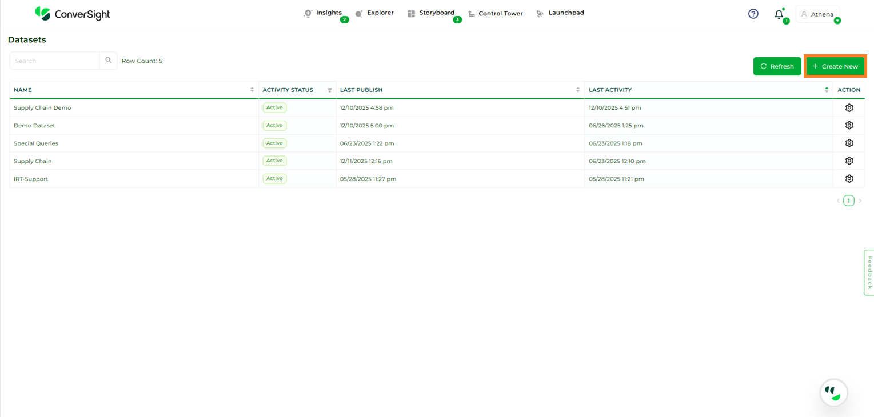Open settings gear for Supply Chain Demo

point(849,108)
